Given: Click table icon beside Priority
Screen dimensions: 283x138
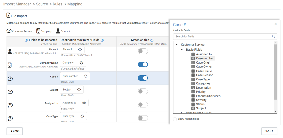Looking at the screenshot, I should [193, 92].
